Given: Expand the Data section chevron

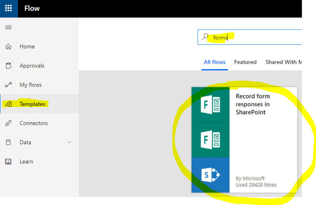Looking at the screenshot, I should tap(69, 142).
